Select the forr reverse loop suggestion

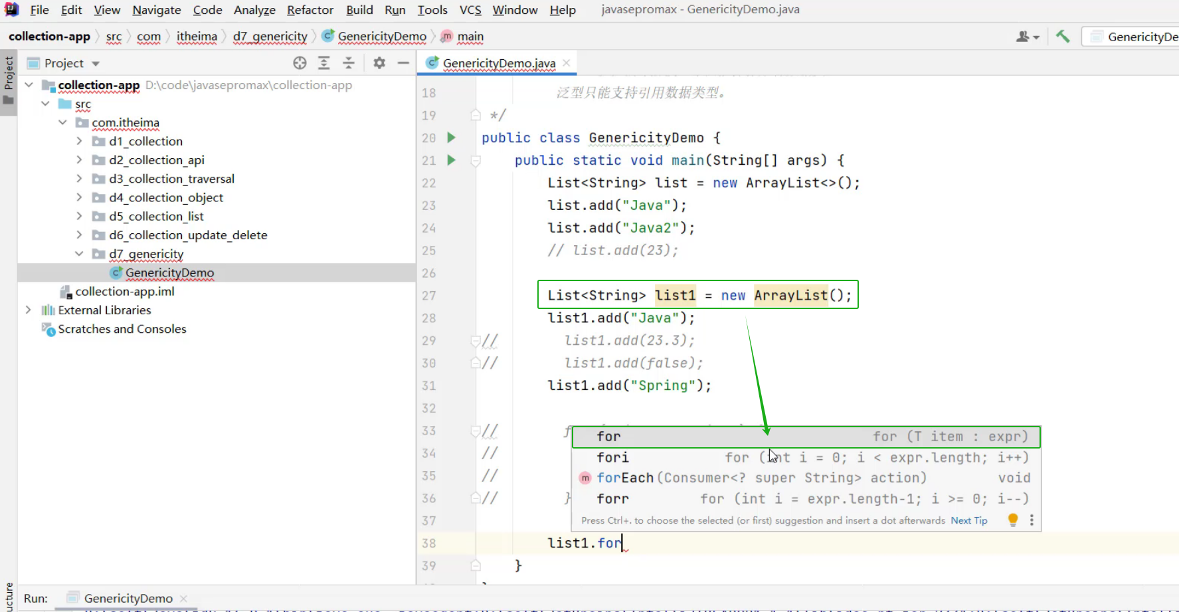point(806,498)
